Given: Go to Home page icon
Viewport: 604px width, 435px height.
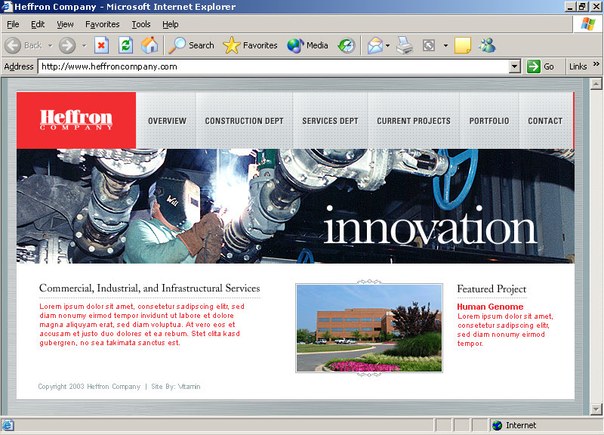Looking at the screenshot, I should coord(149,45).
